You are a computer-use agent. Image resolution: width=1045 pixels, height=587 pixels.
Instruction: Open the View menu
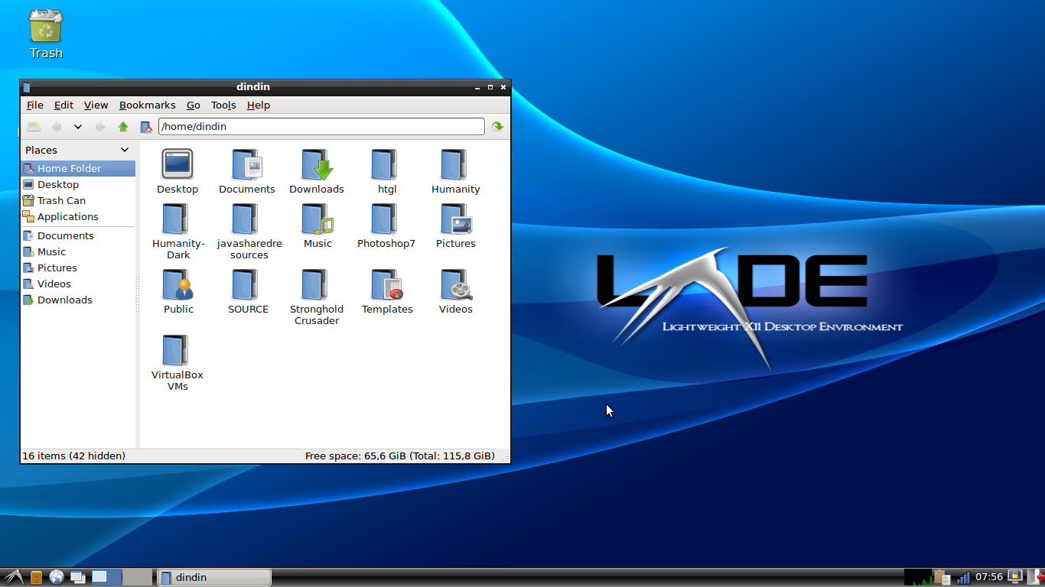point(96,105)
